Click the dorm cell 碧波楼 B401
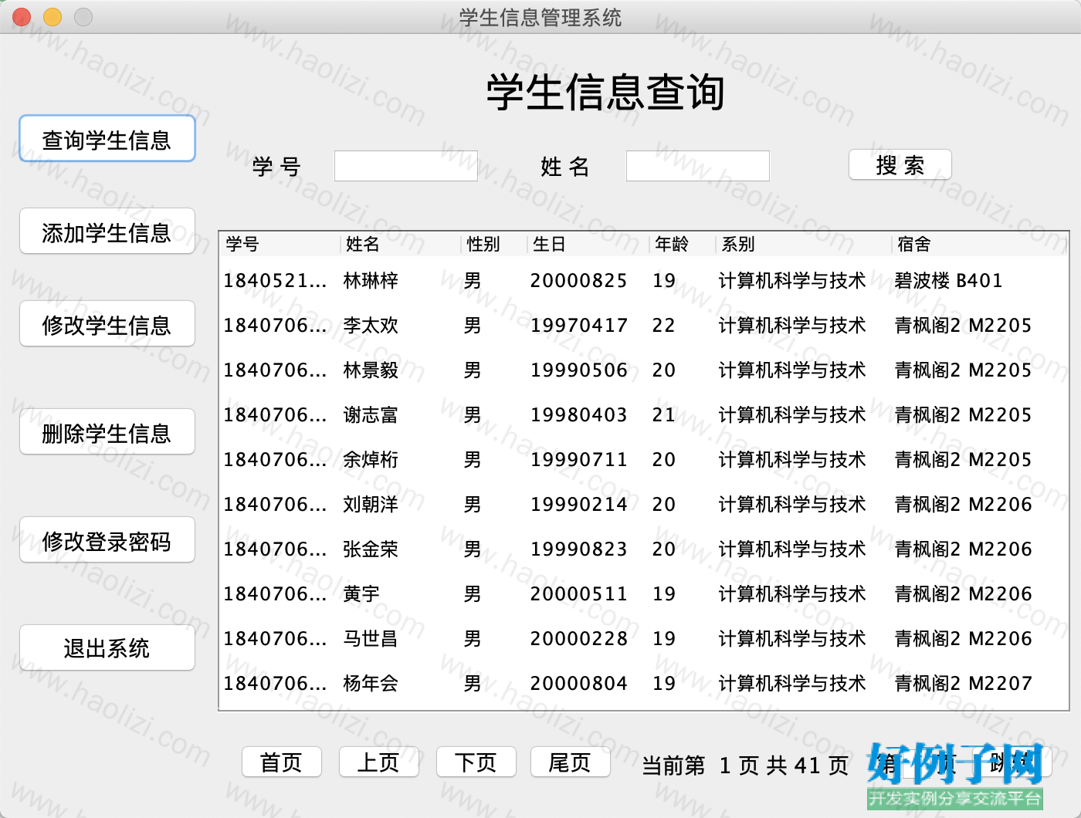 pos(948,281)
